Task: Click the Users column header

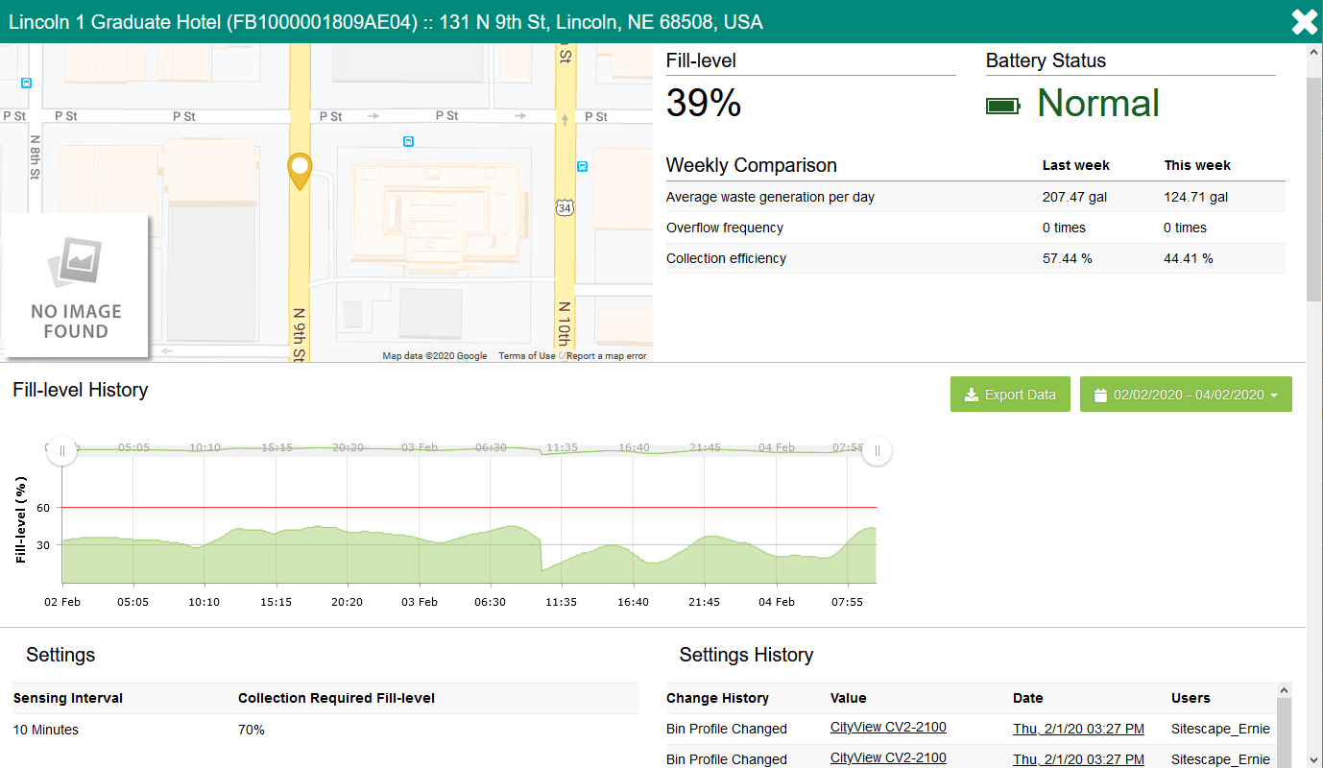Action: coord(1191,698)
